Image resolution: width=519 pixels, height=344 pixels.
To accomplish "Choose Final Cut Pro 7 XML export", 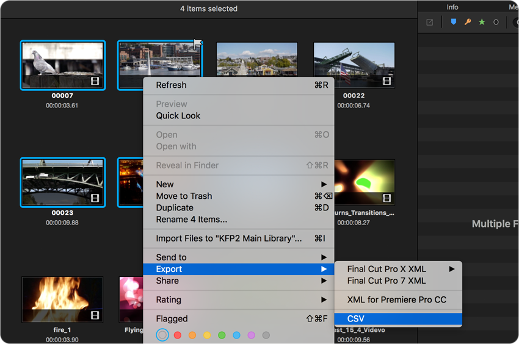I will pyautogui.click(x=398, y=281).
